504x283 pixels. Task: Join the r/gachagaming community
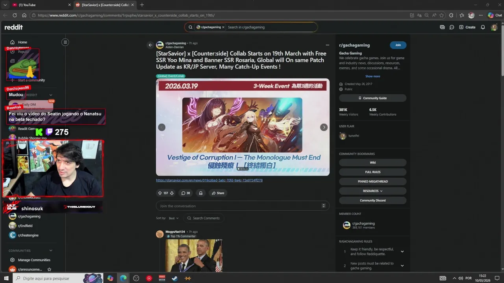[398, 45]
